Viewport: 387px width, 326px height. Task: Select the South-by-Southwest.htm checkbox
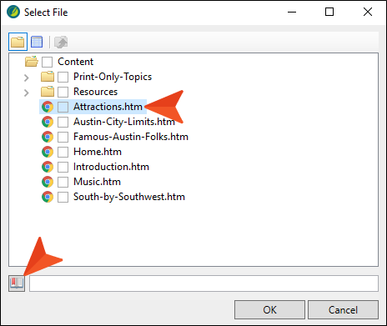tap(63, 197)
